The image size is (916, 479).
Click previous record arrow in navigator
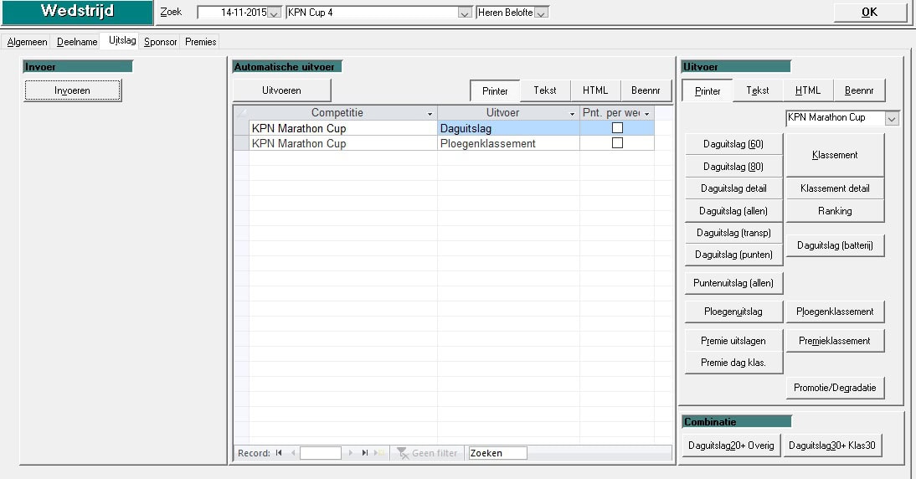tap(293, 453)
